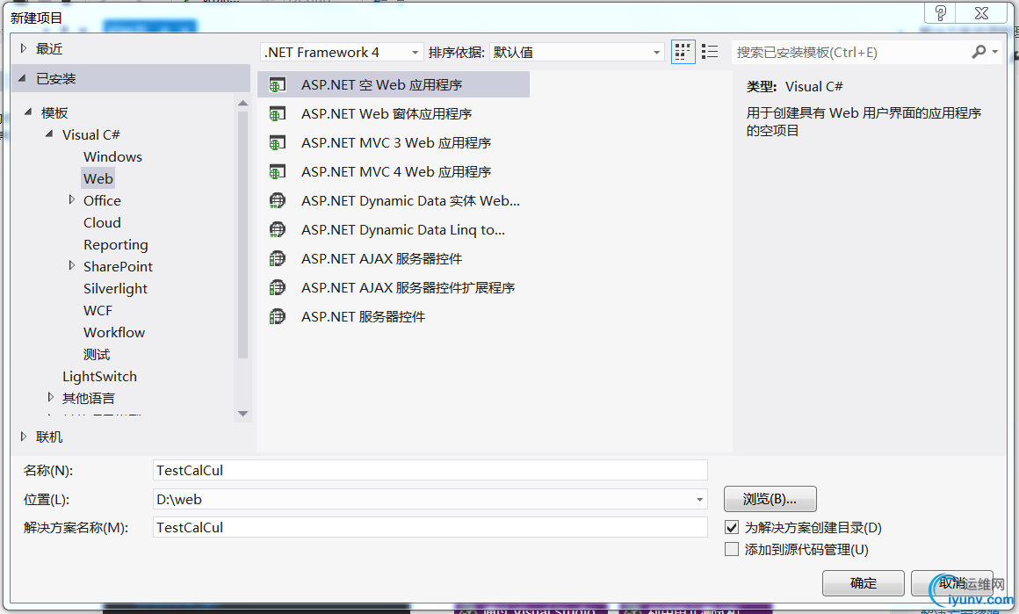1019x614 pixels.
Task: Click the search magnifier icon
Action: pyautogui.click(x=979, y=52)
